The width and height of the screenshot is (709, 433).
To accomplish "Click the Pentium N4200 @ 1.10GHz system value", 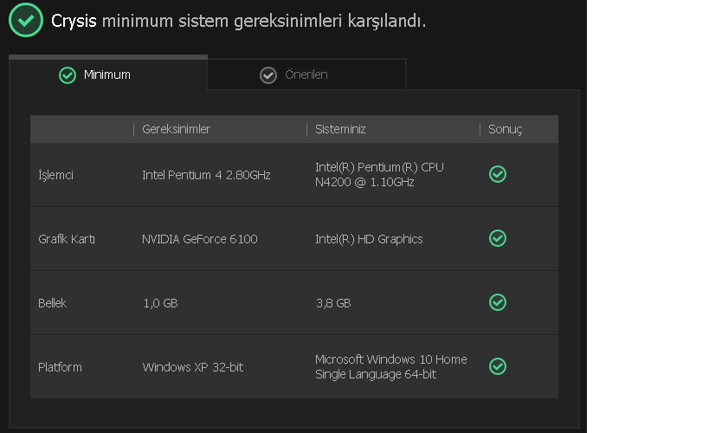I will (379, 175).
